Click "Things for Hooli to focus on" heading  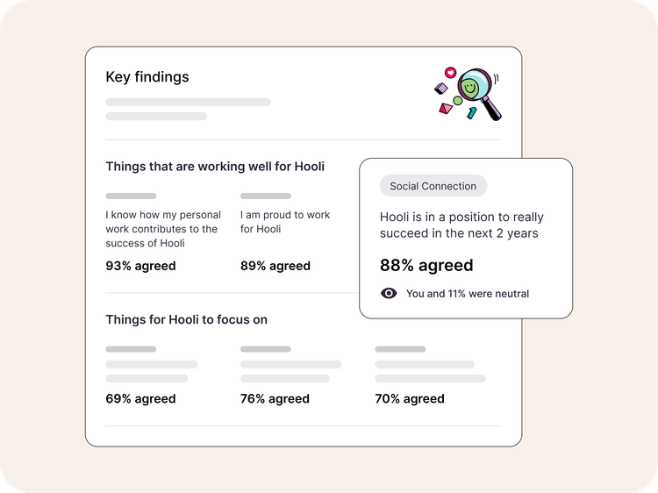click(187, 319)
